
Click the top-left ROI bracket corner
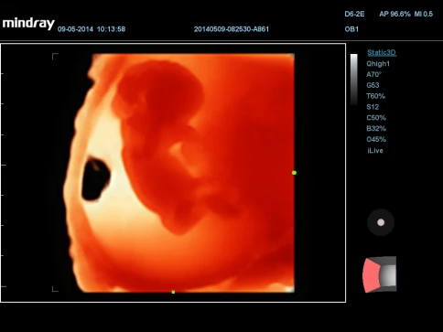55,56
